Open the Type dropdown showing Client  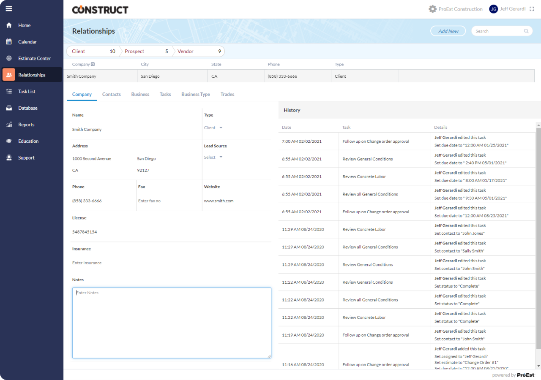213,128
